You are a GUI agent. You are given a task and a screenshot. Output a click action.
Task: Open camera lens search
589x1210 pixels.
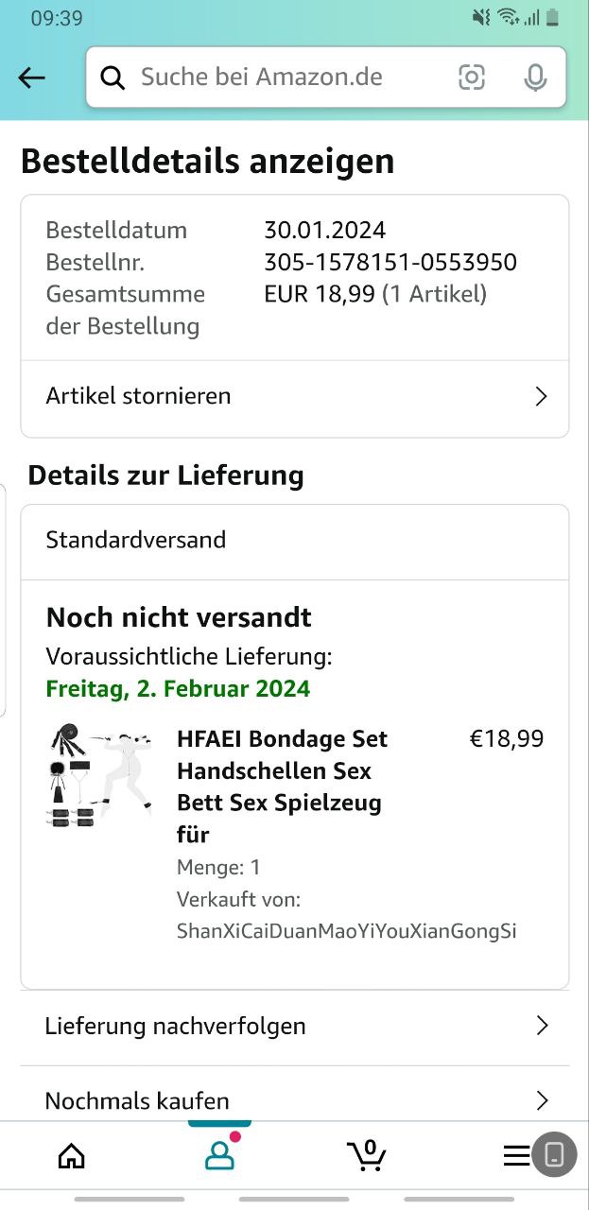pos(472,78)
